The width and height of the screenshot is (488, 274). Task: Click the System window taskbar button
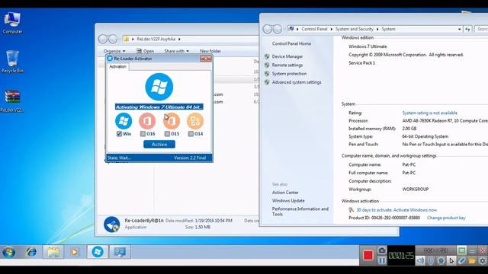[x=120, y=252]
